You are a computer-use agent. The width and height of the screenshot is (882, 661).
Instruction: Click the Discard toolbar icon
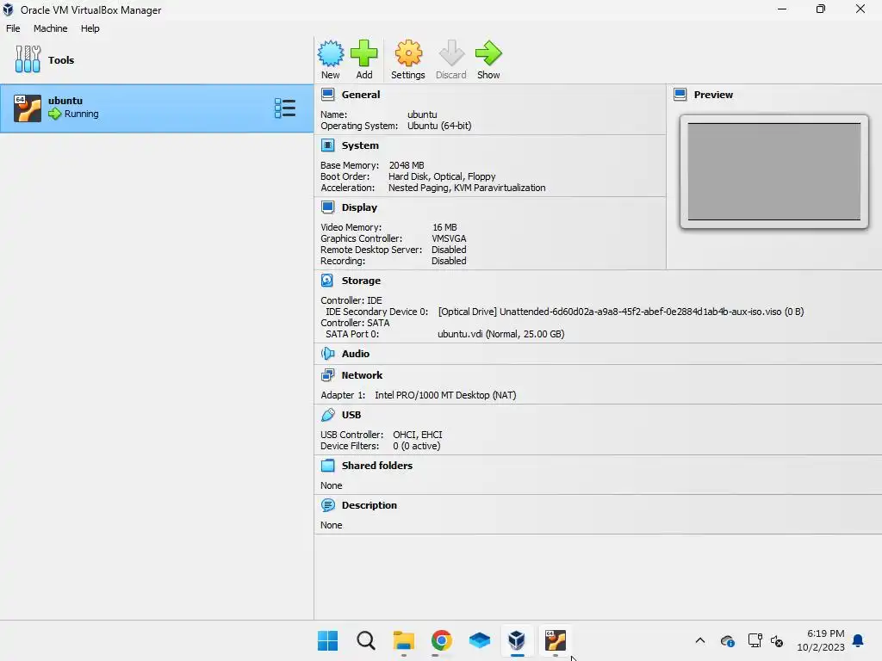pyautogui.click(x=451, y=53)
